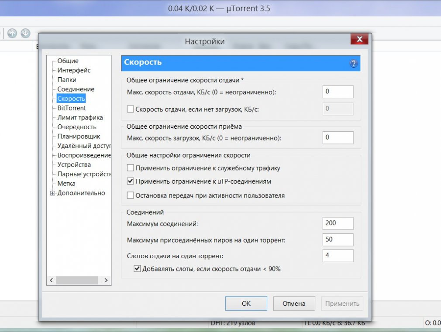The image size is (441, 332).
Task: Open Парные устройства section
Action: pyautogui.click(x=84, y=175)
